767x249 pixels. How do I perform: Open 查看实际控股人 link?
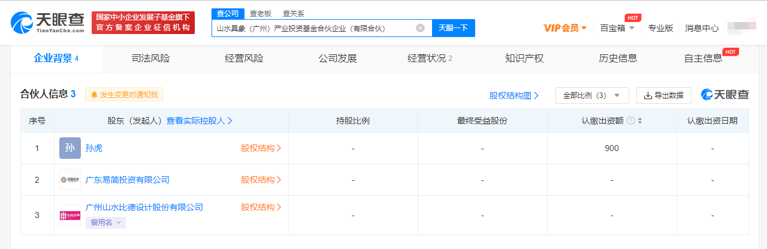click(x=200, y=121)
